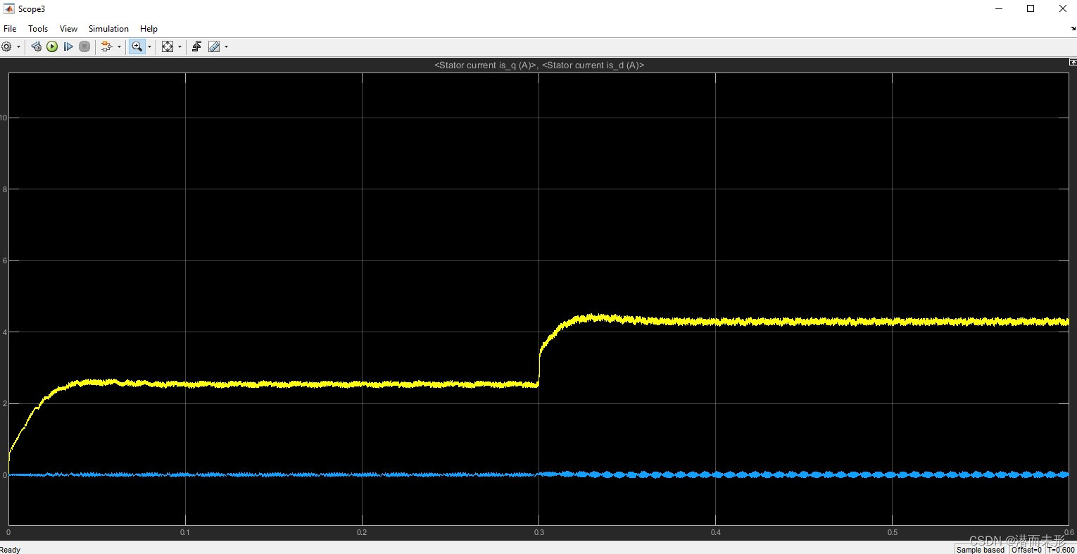
Task: Open the View menu
Action: (68, 29)
